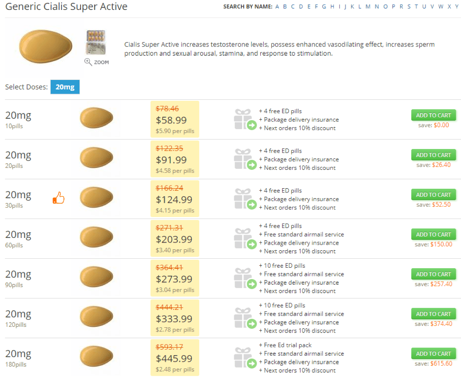
Task: Click the gift icon in the 180 pills row
Action: [x=245, y=358]
